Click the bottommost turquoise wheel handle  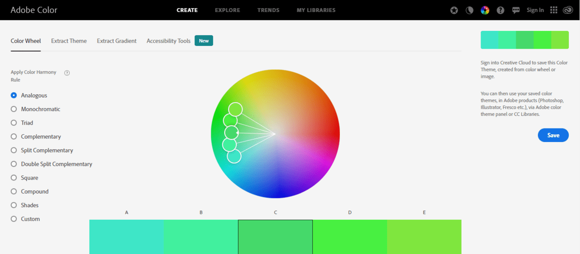pyautogui.click(x=234, y=156)
